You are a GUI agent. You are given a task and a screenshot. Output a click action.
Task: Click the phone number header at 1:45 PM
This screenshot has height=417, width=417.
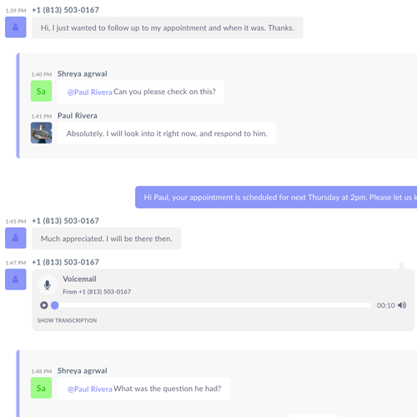point(65,221)
